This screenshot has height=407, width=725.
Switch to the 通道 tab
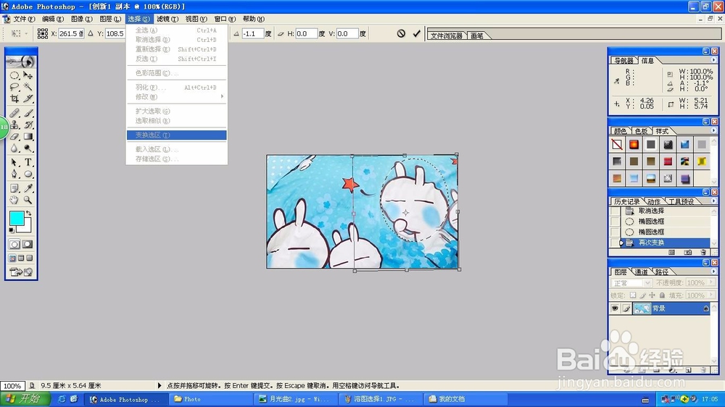[x=642, y=272]
